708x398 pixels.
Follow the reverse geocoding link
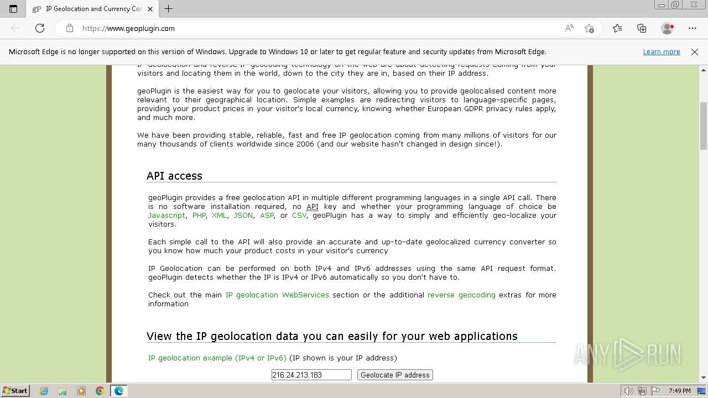(x=461, y=295)
